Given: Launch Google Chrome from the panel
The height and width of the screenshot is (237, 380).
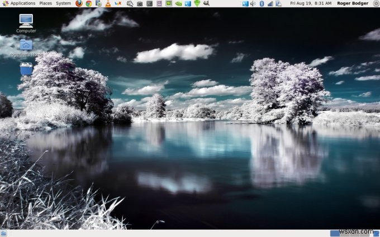Looking at the screenshot, I should coord(88,3).
